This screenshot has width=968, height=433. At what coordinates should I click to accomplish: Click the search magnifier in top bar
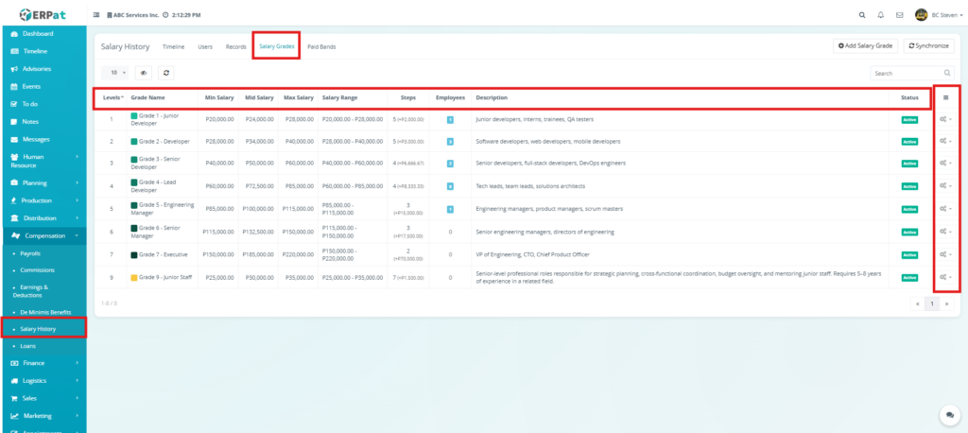point(861,15)
